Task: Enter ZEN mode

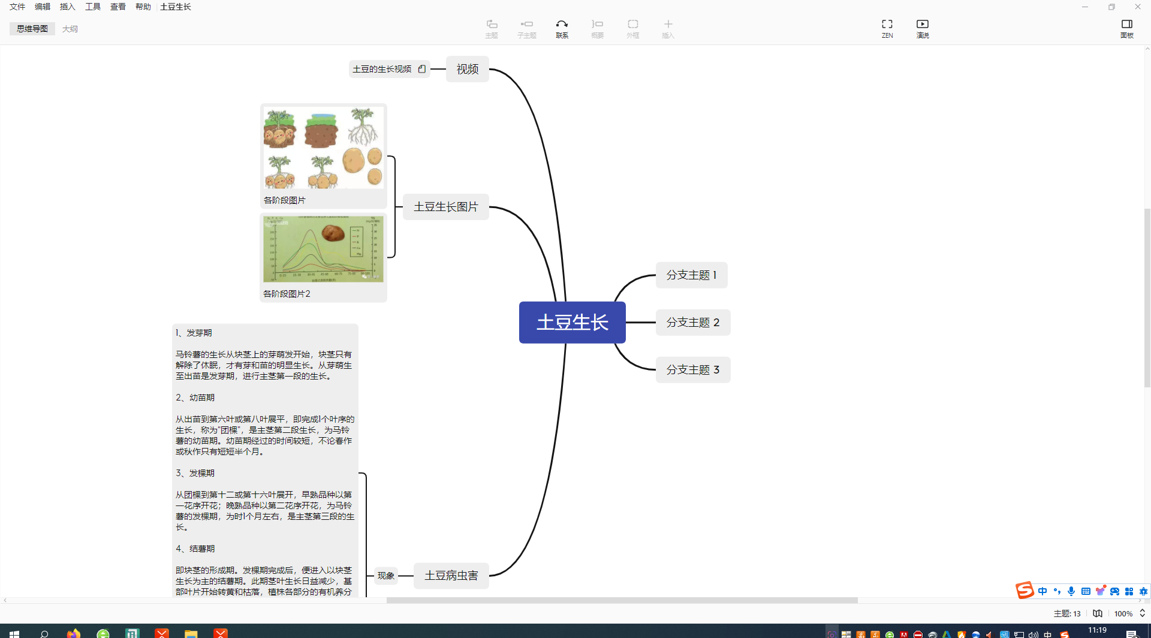Action: click(887, 28)
